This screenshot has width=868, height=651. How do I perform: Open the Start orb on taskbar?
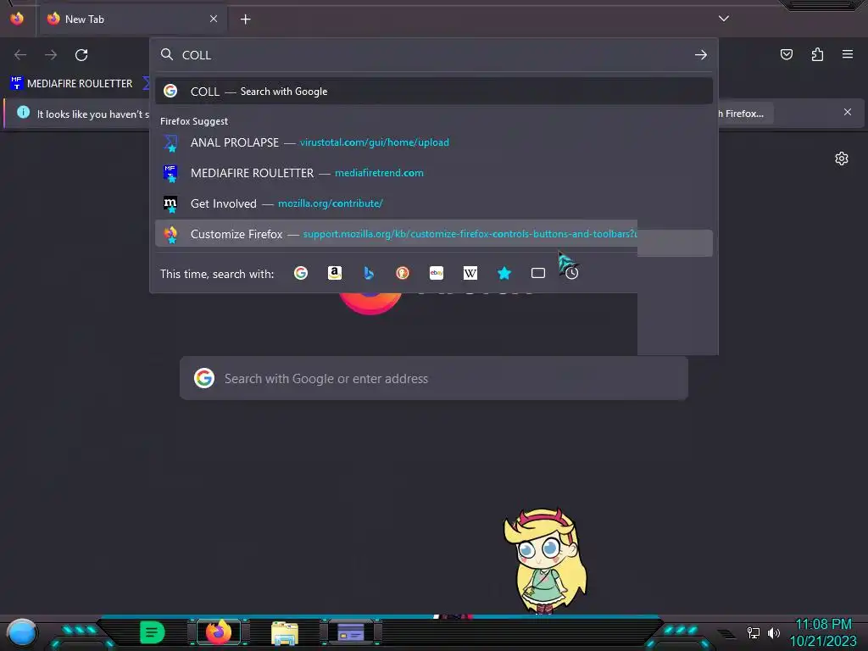[21, 632]
